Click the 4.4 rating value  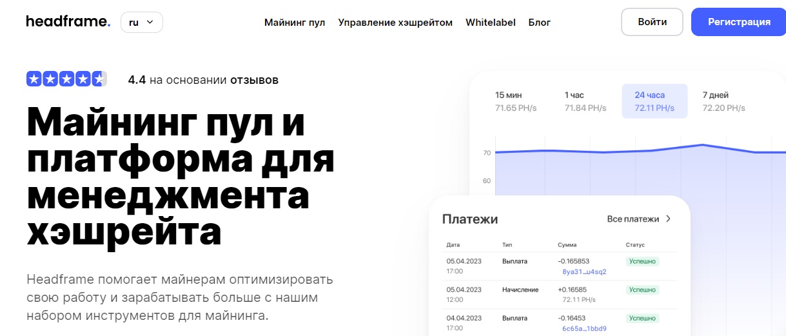point(137,80)
